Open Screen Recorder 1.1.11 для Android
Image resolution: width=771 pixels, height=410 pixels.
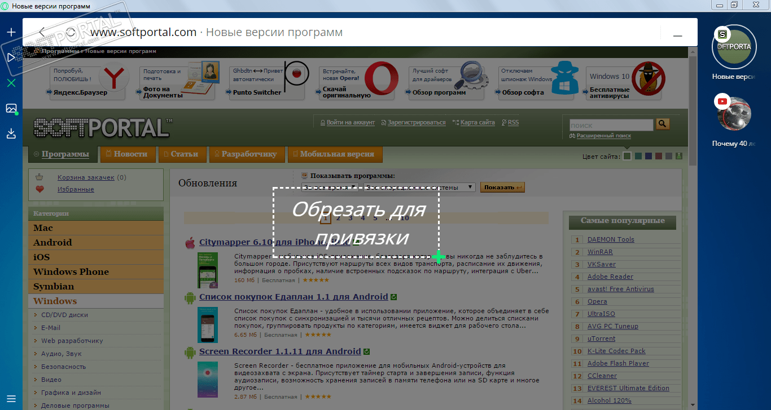pos(280,351)
